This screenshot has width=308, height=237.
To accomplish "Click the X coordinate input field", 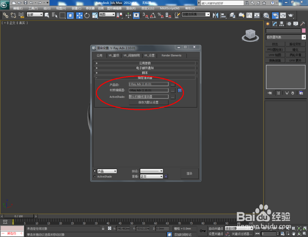I will (123, 229).
